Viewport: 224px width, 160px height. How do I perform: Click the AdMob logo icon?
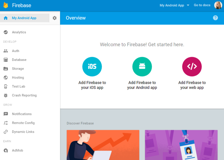click(6, 150)
